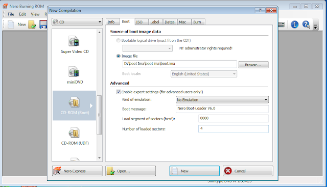Image resolution: width=327 pixels, height=187 pixels.
Task: Click the New button in dialog
Action: point(195,171)
